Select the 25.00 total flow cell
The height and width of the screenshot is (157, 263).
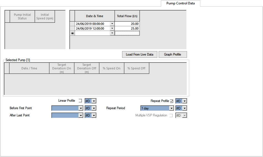(x=127, y=28)
